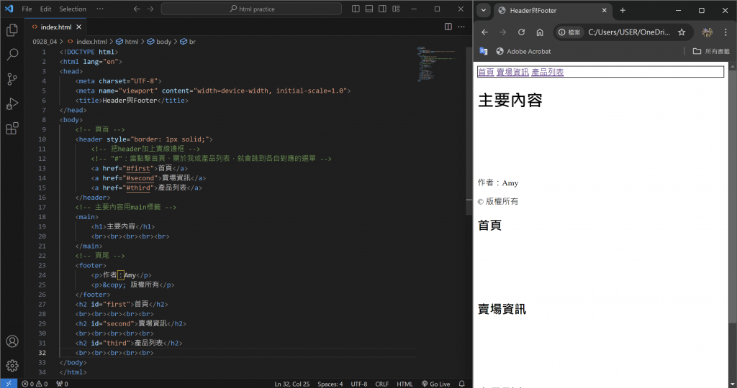737x388 pixels.
Task: Toggle the primary side bar layout
Action: pyautogui.click(x=356, y=9)
